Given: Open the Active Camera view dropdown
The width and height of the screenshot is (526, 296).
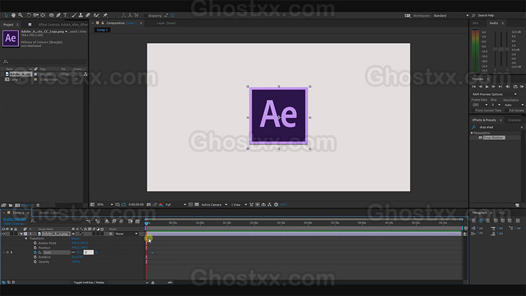Looking at the screenshot, I should click(215, 205).
